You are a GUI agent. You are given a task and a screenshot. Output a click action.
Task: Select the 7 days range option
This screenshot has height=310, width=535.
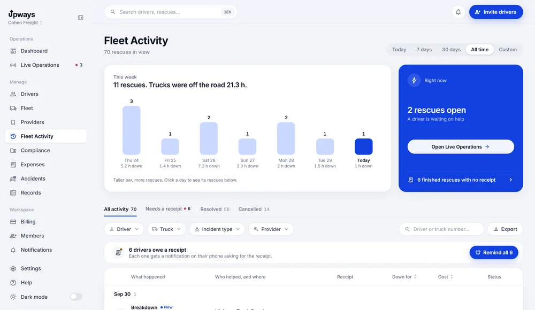[x=424, y=50]
